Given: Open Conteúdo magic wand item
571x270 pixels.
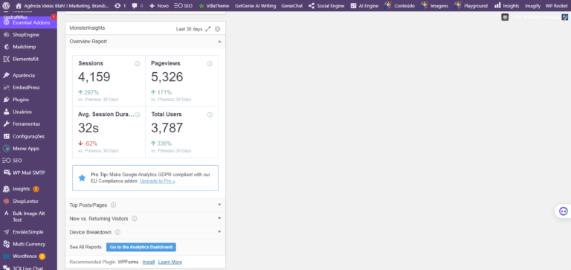Looking at the screenshot, I should coord(399,6).
